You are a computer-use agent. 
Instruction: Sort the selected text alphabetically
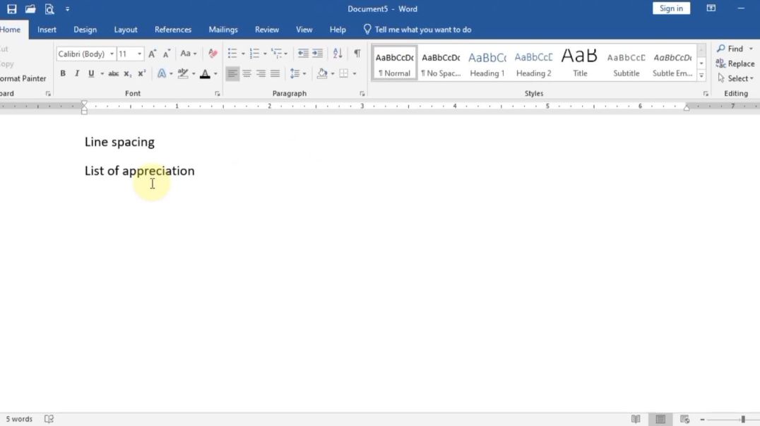pos(337,53)
